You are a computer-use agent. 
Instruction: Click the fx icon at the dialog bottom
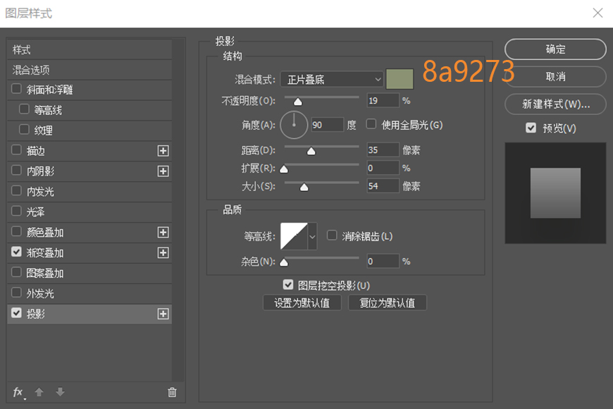tap(17, 392)
